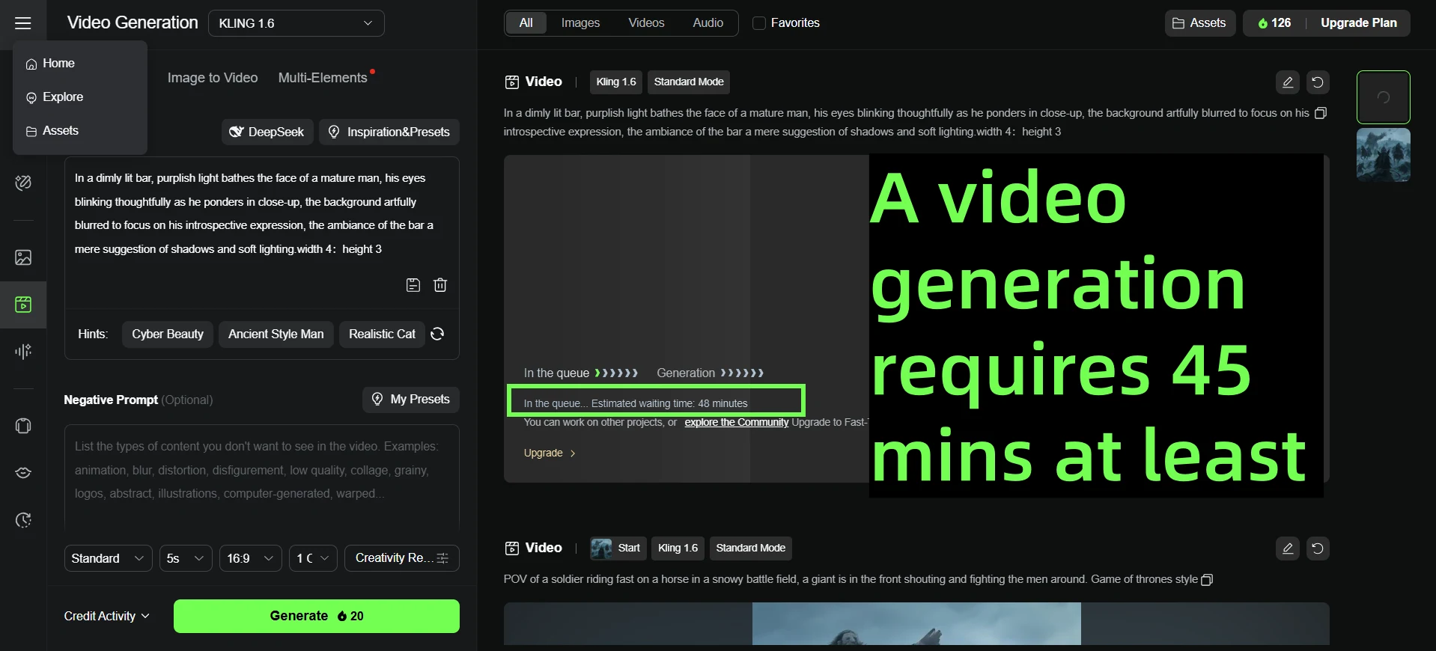Image resolution: width=1436 pixels, height=651 pixels.
Task: Switch to Image to Video tab
Action: (x=213, y=78)
